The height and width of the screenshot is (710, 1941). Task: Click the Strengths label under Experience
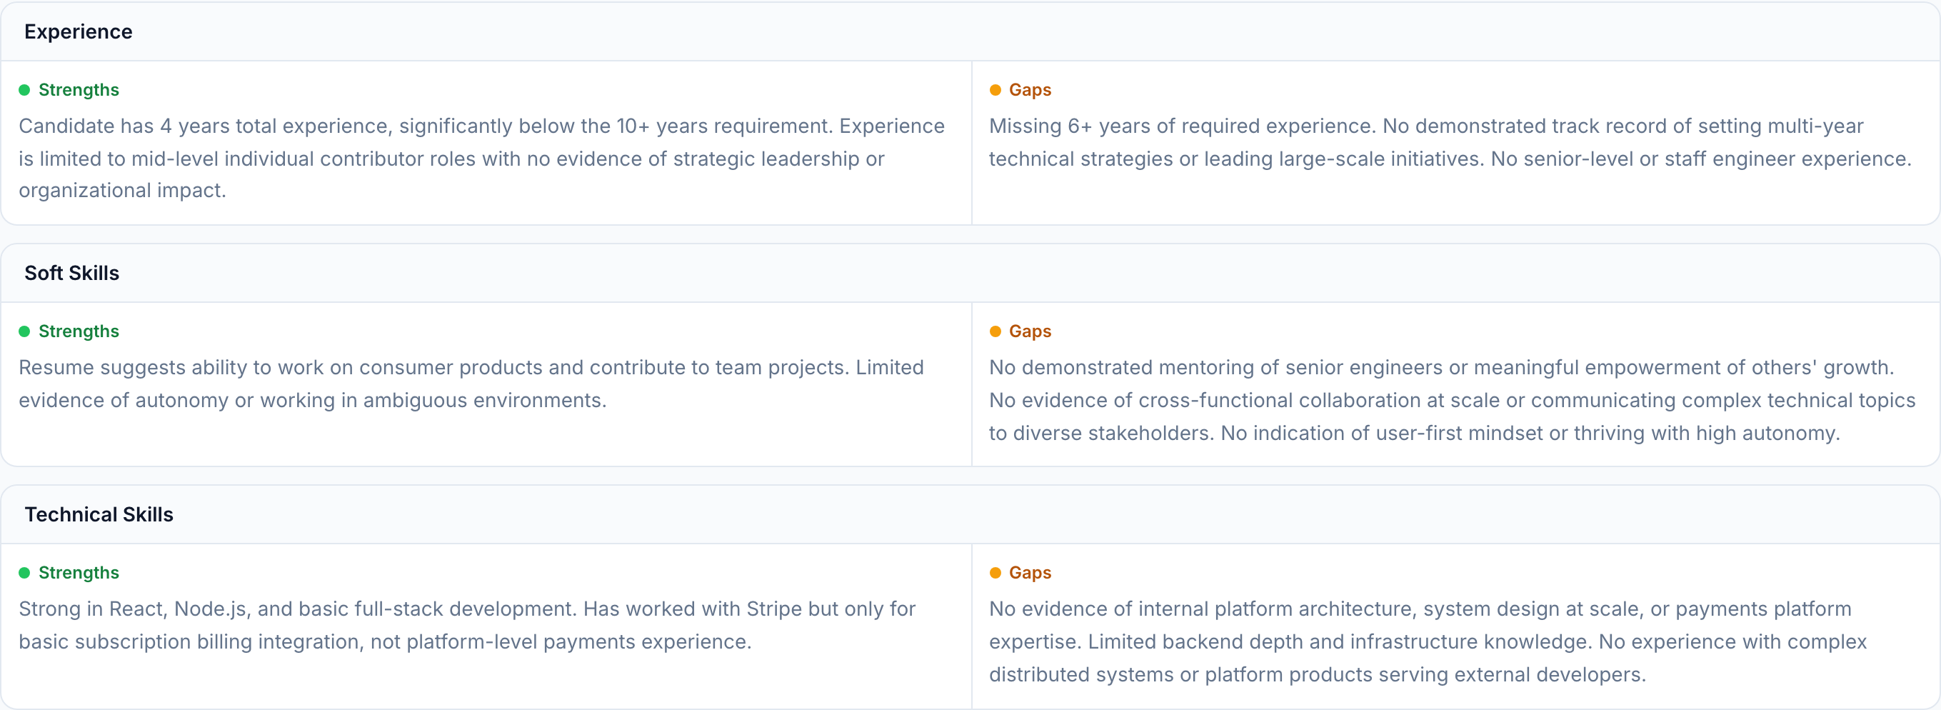[79, 90]
